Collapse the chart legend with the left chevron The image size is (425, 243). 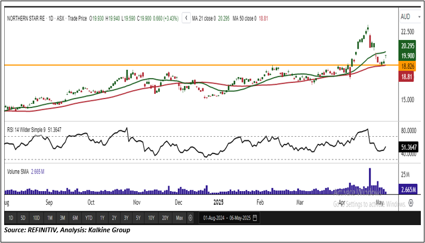click(x=186, y=19)
